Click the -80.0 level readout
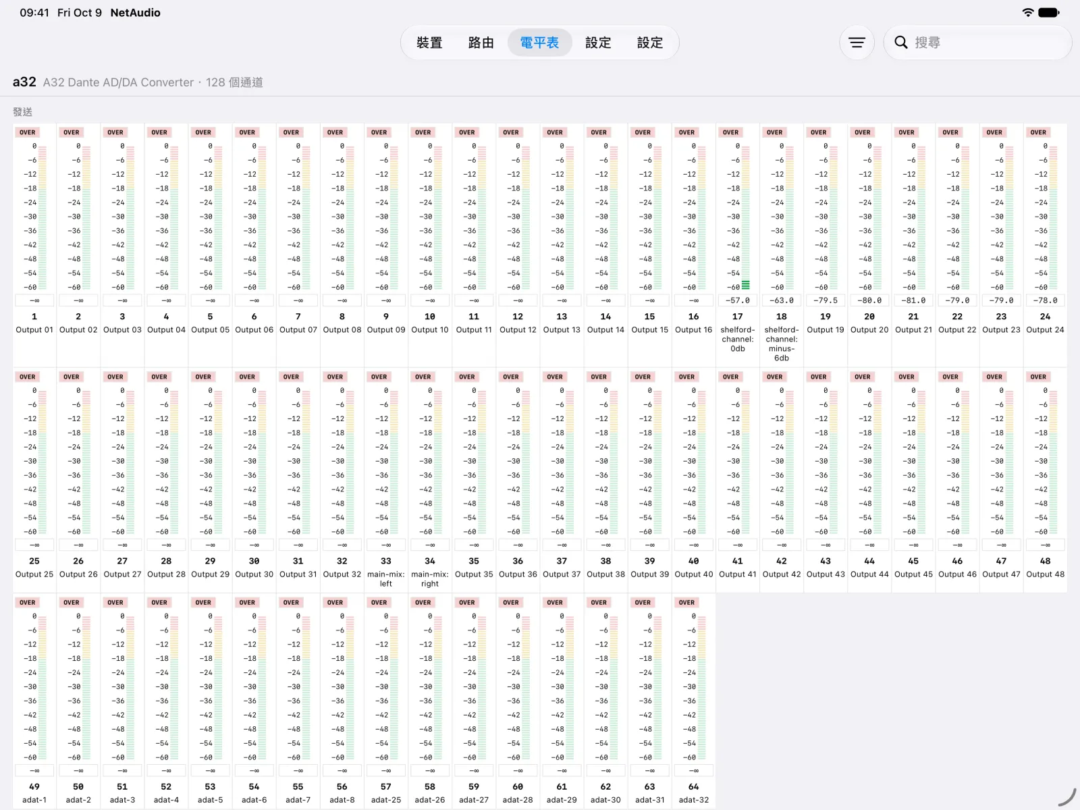 [x=869, y=300]
